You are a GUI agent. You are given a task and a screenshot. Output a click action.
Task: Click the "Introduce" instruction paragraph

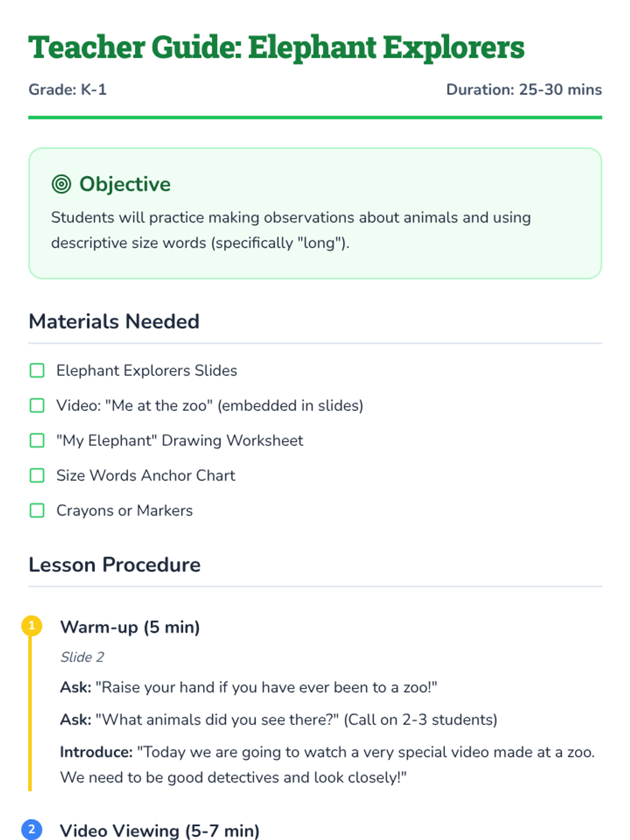tap(327, 764)
